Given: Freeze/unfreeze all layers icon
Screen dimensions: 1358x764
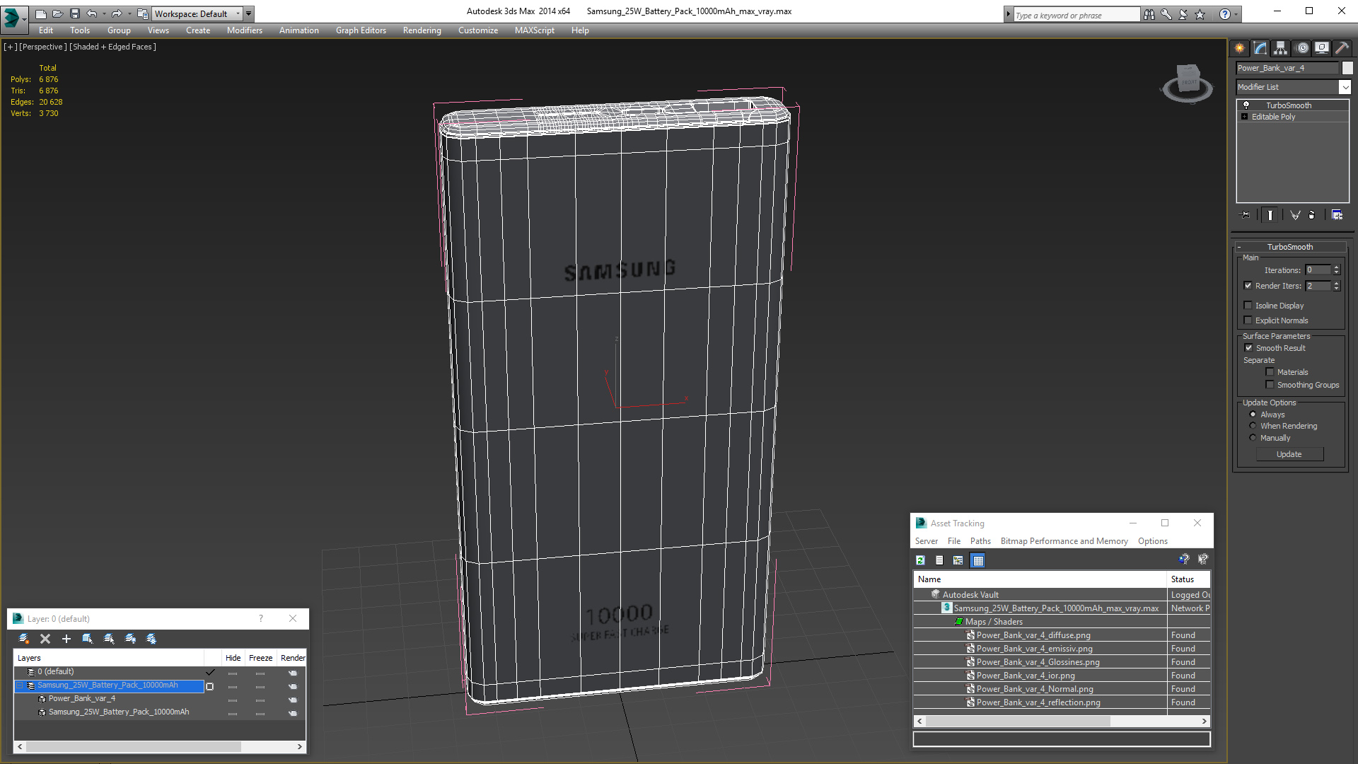Looking at the screenshot, I should point(151,639).
